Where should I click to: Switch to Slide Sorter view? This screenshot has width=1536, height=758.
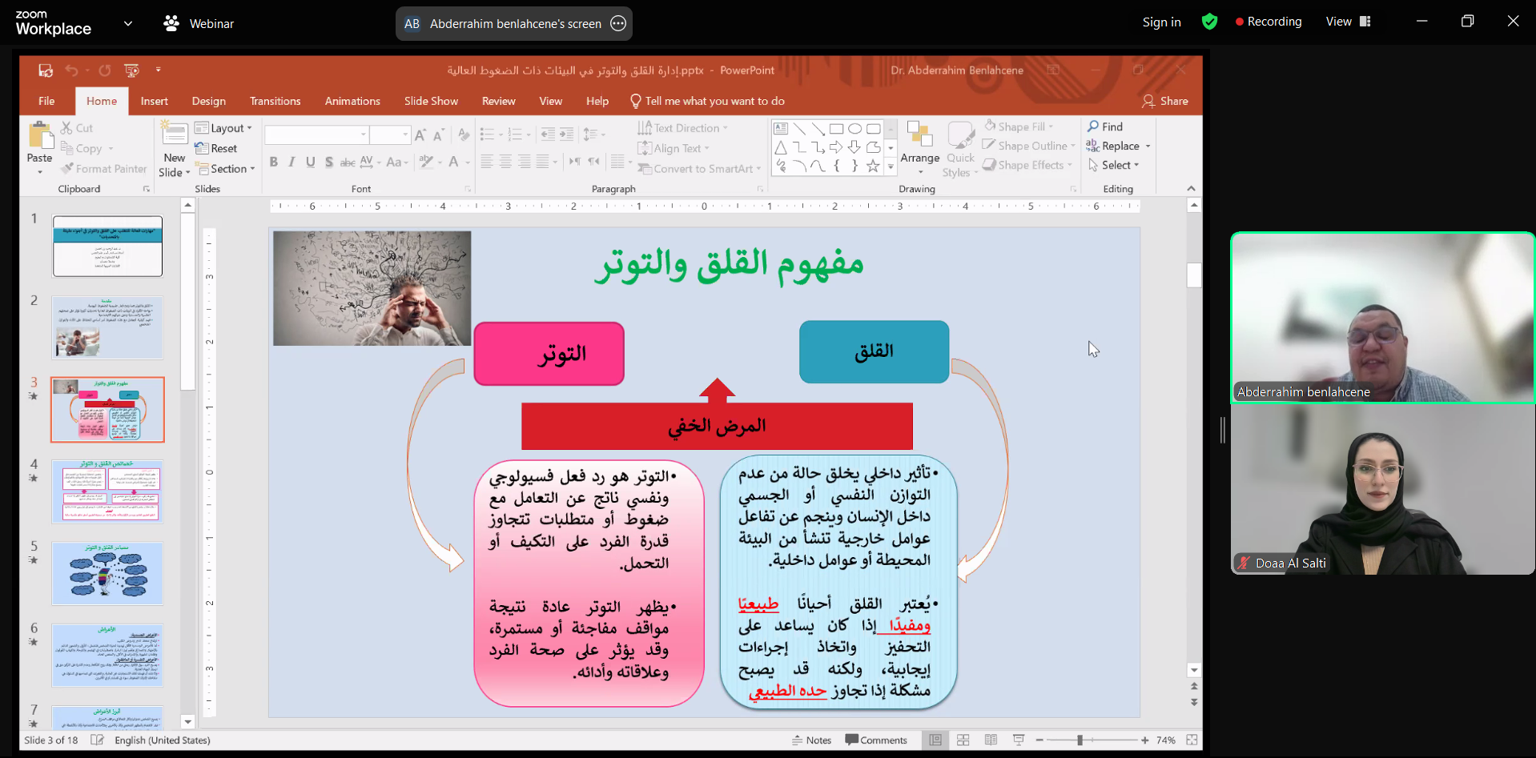click(x=963, y=740)
